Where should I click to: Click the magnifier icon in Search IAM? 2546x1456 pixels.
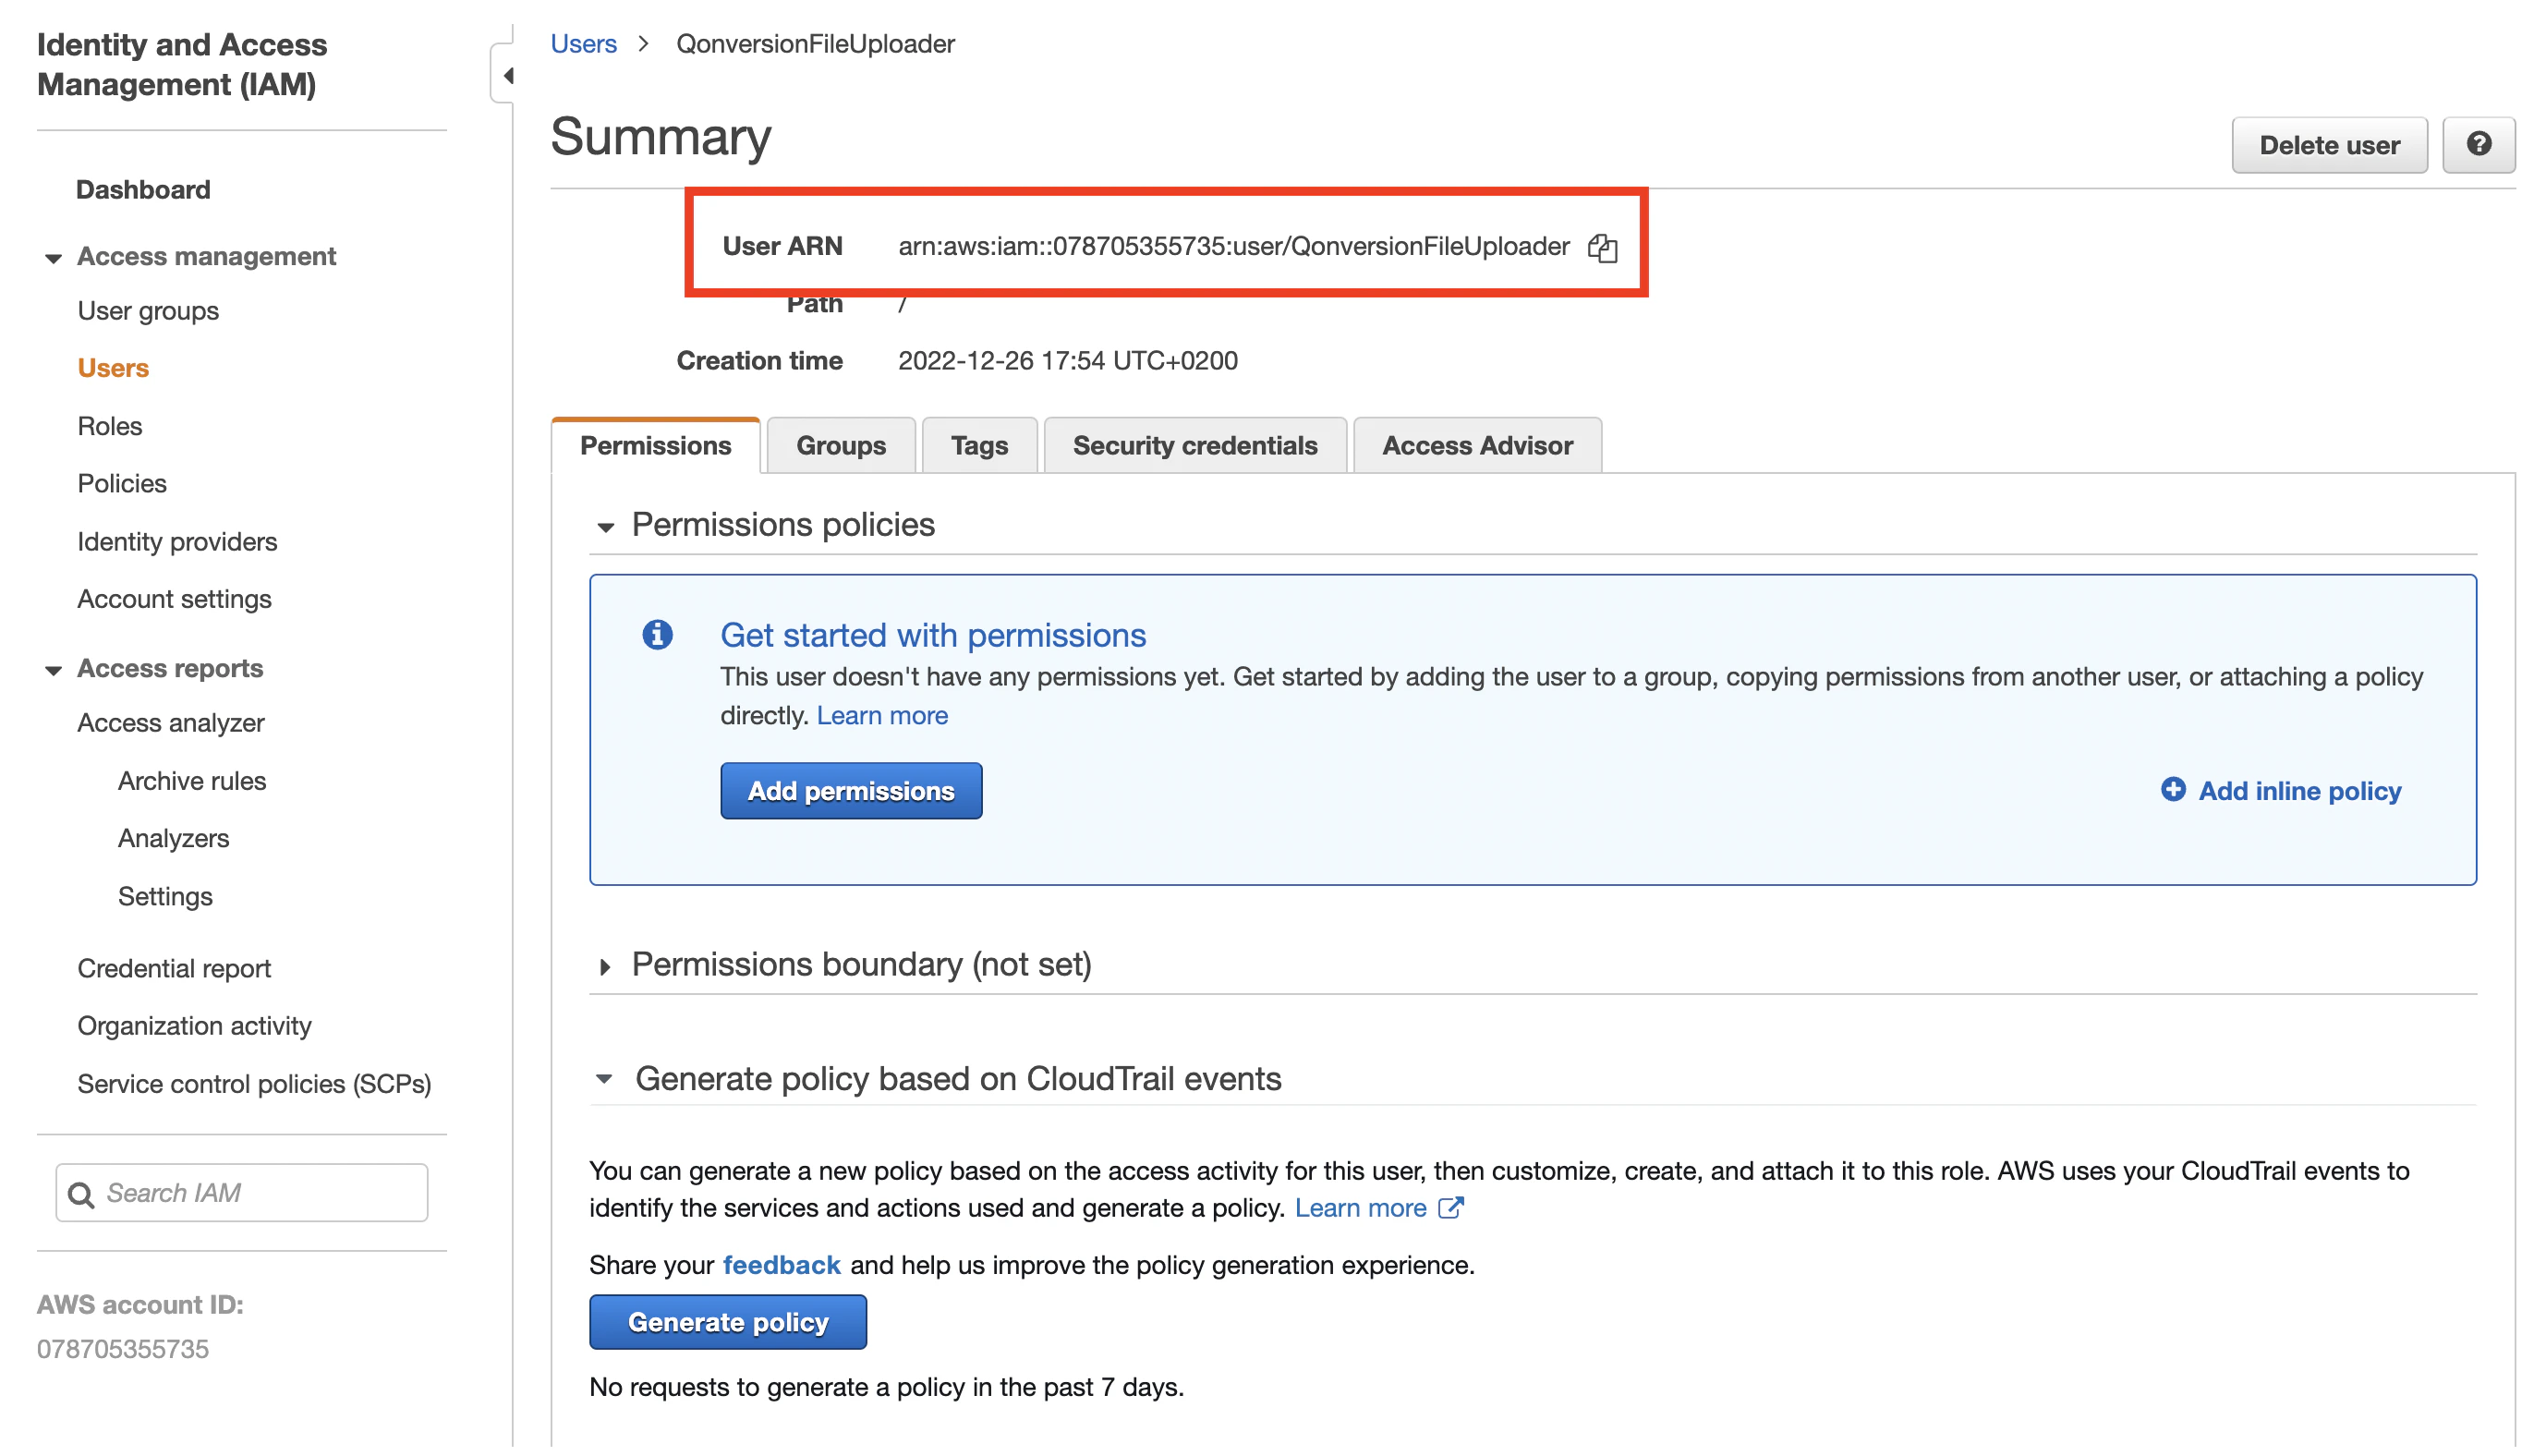click(x=81, y=1194)
